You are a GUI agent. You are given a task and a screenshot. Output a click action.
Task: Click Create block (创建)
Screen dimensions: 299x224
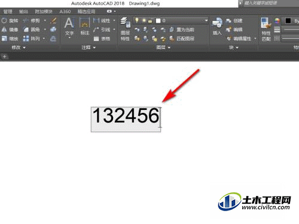pyautogui.click(x=234, y=20)
